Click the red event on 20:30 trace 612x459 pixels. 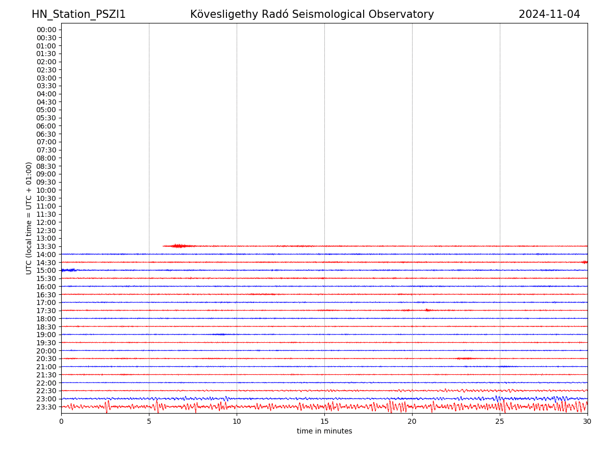pos(465,359)
